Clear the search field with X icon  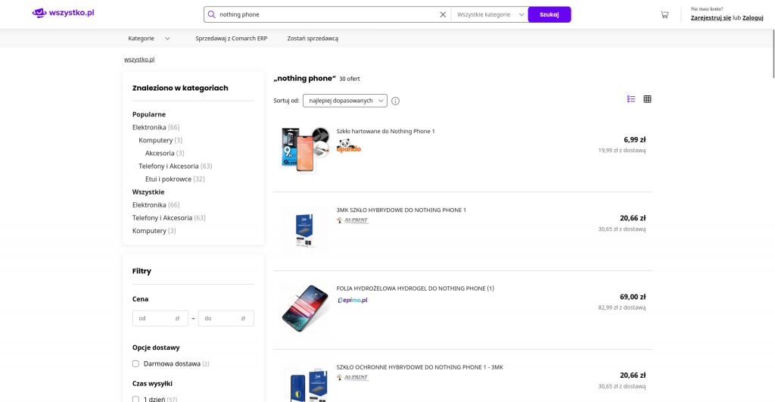coord(443,14)
